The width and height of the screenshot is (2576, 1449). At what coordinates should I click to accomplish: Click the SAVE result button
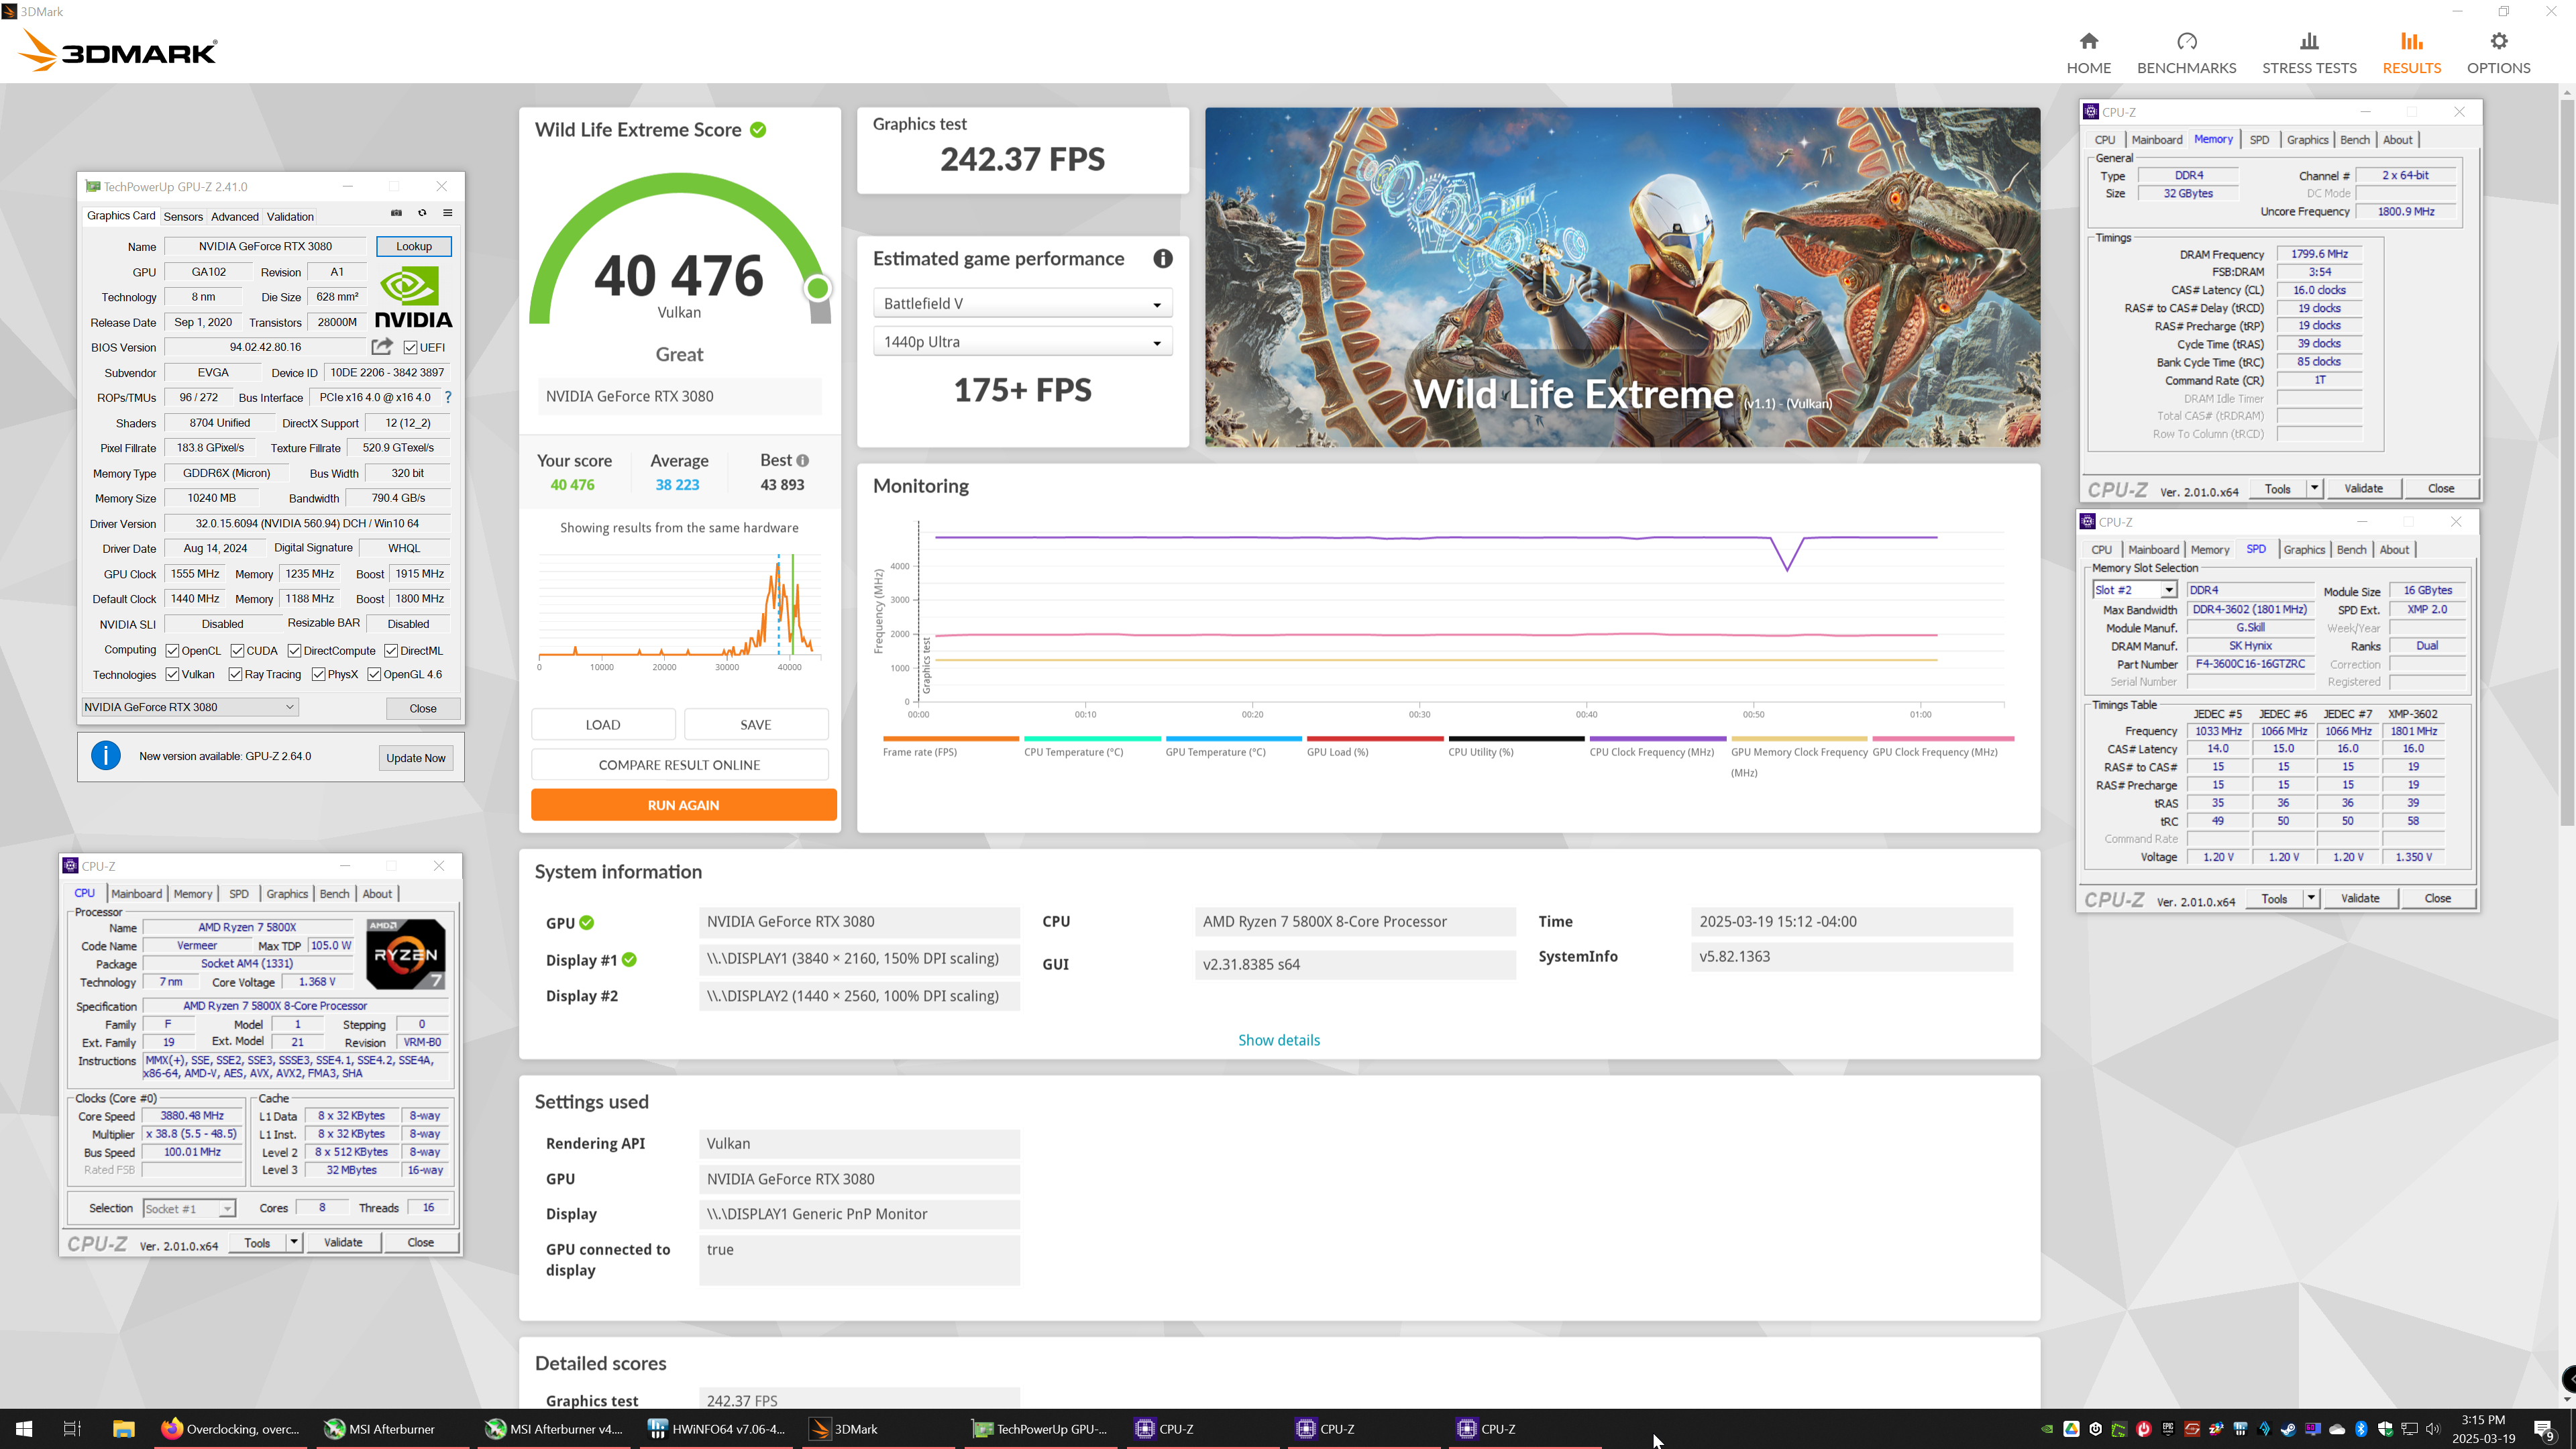tap(756, 725)
